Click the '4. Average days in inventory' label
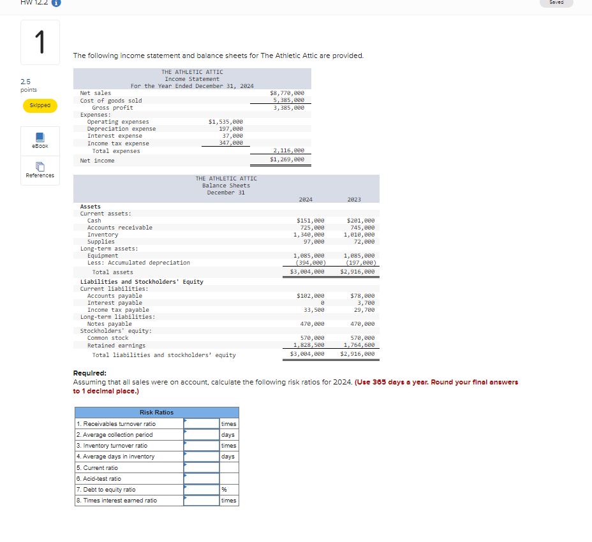This screenshot has width=592, height=542. (x=115, y=457)
